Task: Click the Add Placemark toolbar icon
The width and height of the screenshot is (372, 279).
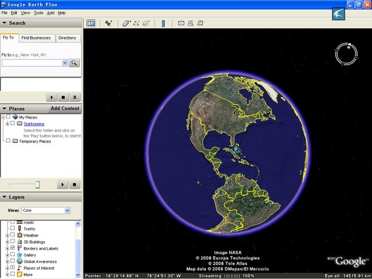Action: pos(109,23)
